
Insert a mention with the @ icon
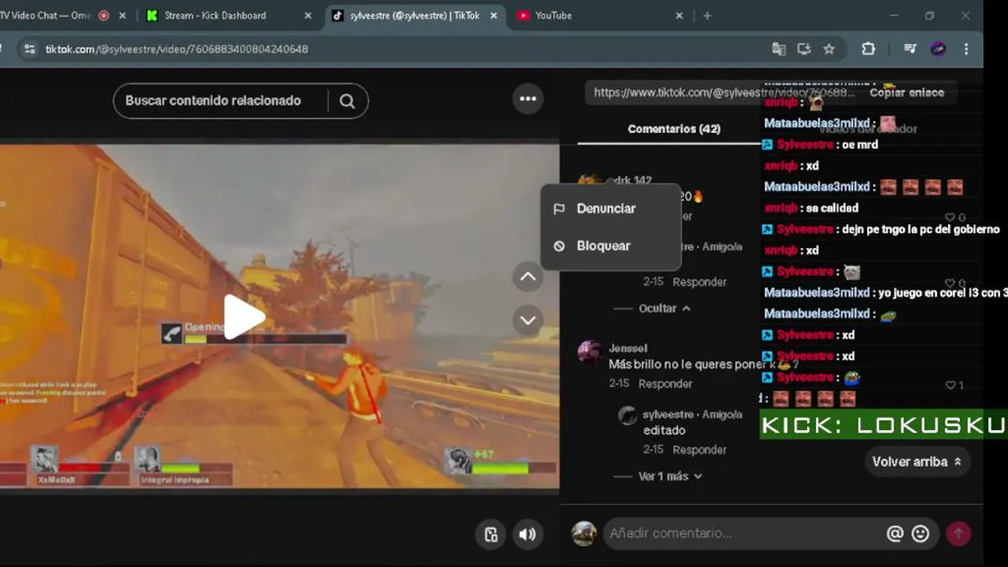click(x=895, y=534)
